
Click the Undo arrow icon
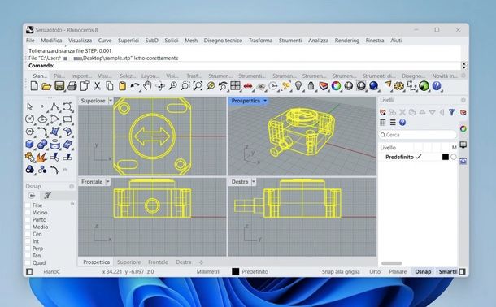click(x=135, y=86)
